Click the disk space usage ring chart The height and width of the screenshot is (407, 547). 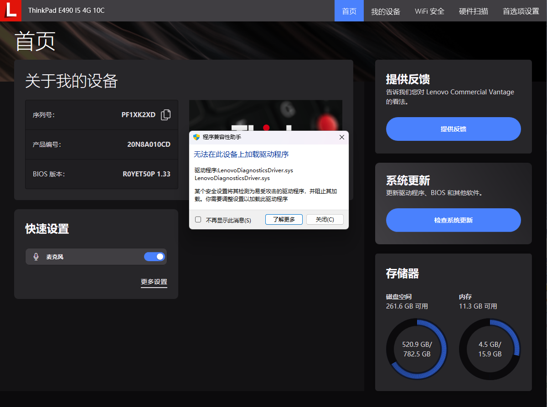(x=417, y=349)
